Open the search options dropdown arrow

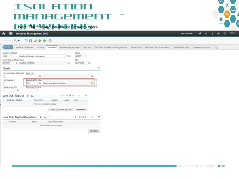point(19,41)
